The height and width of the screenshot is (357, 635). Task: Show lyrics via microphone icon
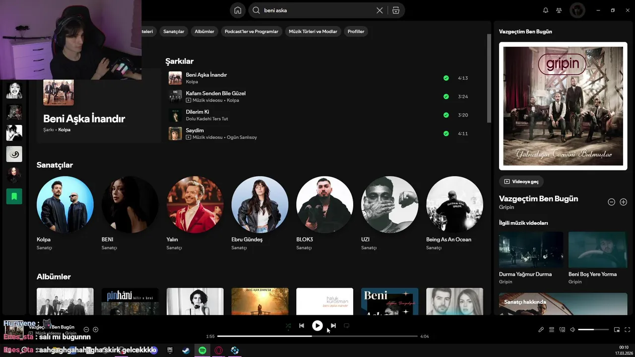coord(541,330)
